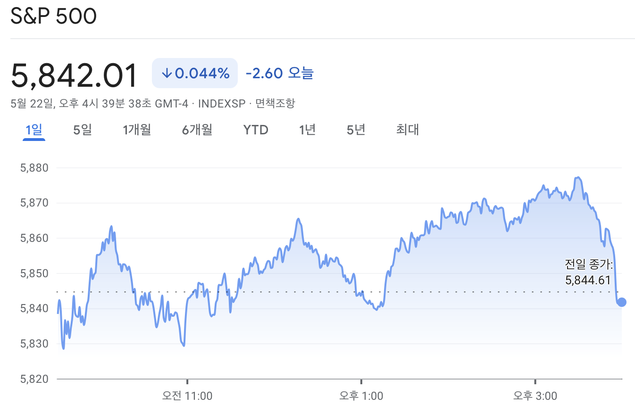
Task: Click the down-arrow 0.044% change badge
Action: [x=195, y=73]
